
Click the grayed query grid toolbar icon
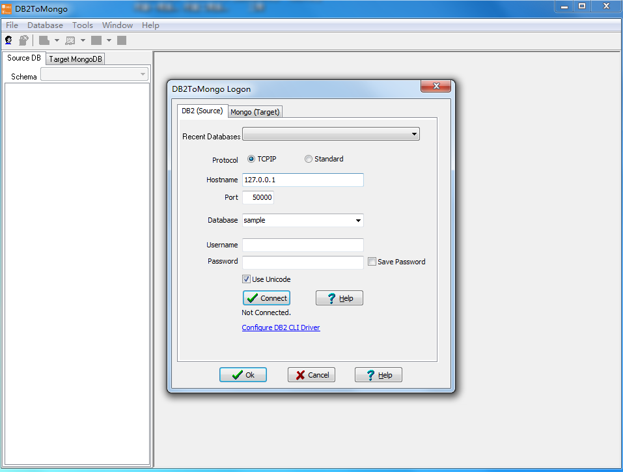70,40
